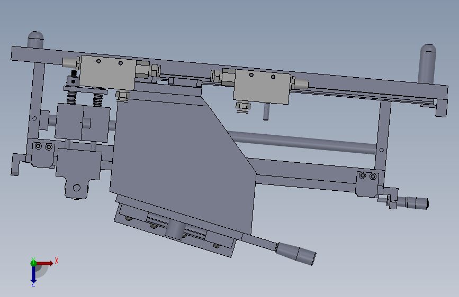The height and width of the screenshot is (297, 459).
Task: Click the red X axis arrow of triad
Action: pyautogui.click(x=46, y=263)
